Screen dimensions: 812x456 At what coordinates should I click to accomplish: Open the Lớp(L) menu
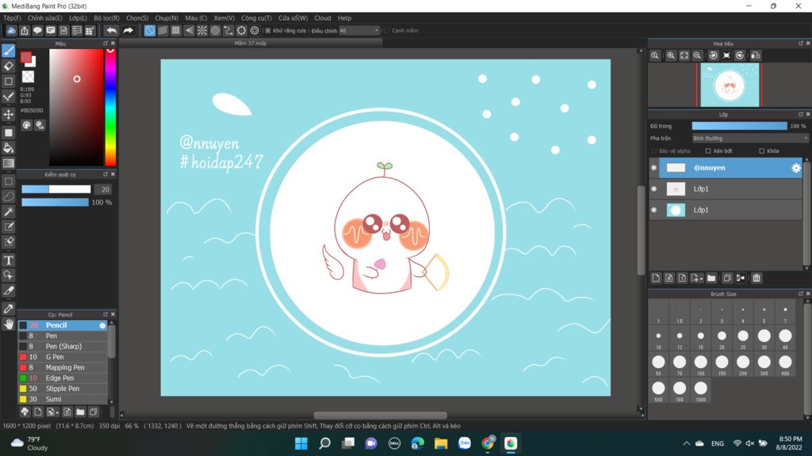[79, 17]
